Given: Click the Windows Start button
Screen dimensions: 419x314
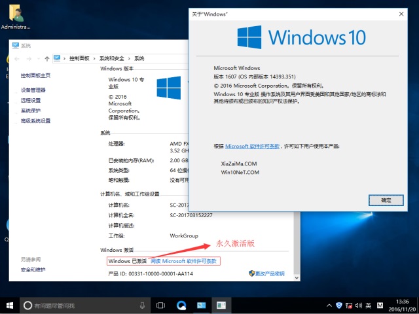Looking at the screenshot, I should click(10, 305).
